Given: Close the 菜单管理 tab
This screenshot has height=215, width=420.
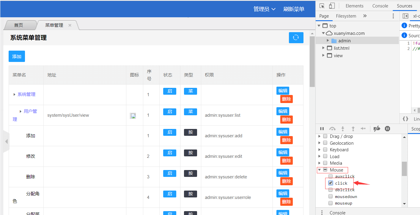Looking at the screenshot, I should [x=70, y=25].
